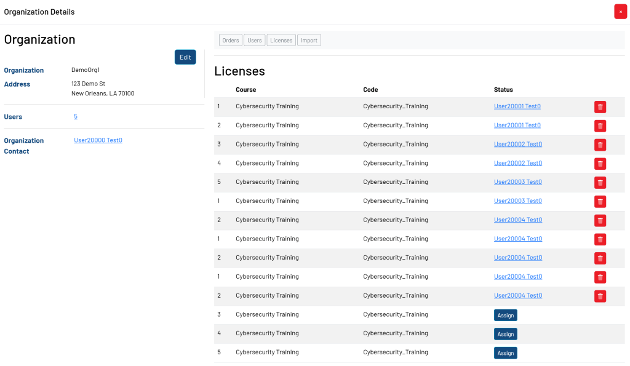Open organization contact User20000 Test0
630x366 pixels.
tap(98, 140)
